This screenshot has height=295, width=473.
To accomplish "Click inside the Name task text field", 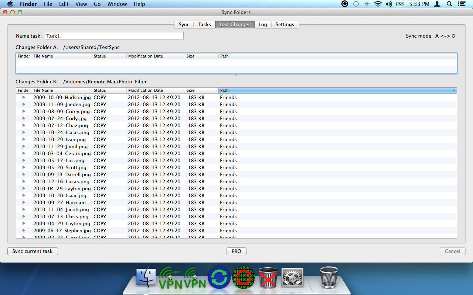I will (x=114, y=36).
